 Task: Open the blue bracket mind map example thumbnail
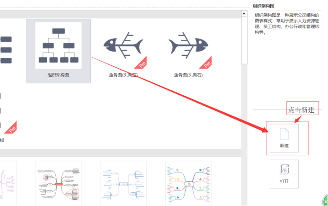pos(124,184)
